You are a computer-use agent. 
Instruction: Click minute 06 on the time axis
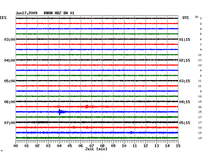coord(81,146)
